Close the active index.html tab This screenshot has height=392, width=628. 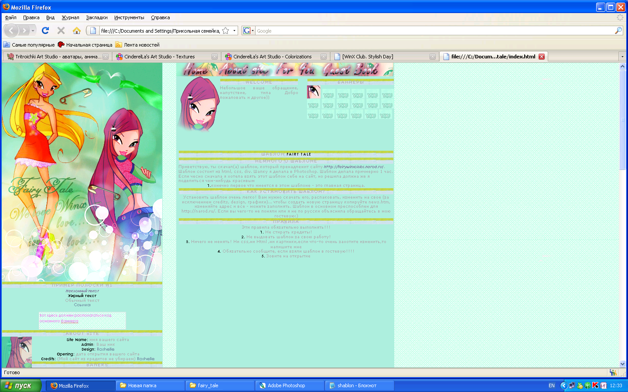[x=542, y=57]
